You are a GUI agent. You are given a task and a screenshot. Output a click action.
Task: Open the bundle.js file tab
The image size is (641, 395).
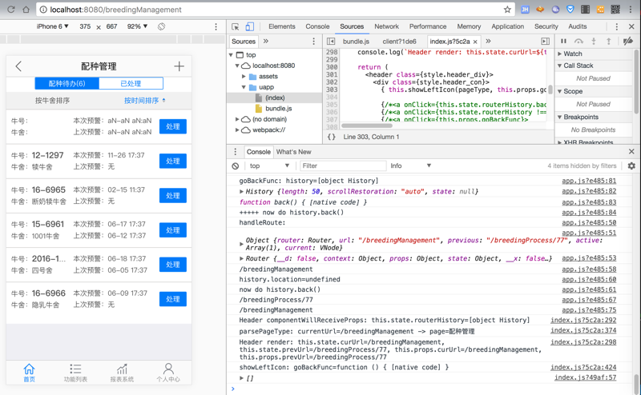tap(356, 42)
